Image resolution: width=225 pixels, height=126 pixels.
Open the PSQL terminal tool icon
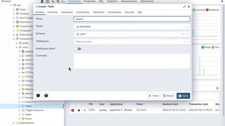point(63,1)
